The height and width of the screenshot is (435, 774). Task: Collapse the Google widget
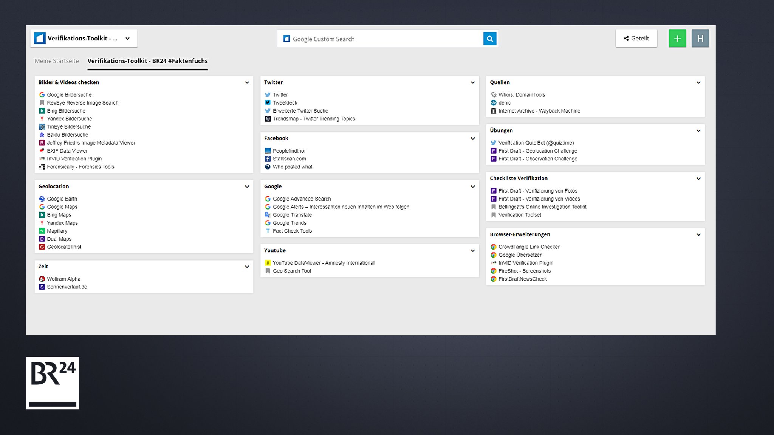coord(472,187)
